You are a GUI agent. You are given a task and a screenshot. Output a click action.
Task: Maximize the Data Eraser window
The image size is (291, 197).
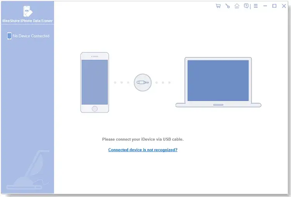click(274, 6)
